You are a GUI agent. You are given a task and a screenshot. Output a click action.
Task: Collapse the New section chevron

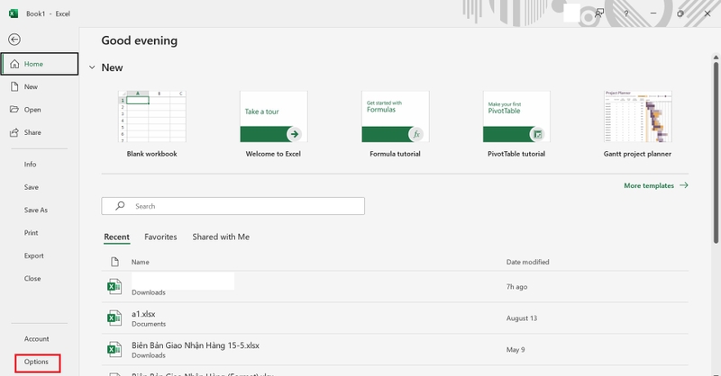pos(92,67)
